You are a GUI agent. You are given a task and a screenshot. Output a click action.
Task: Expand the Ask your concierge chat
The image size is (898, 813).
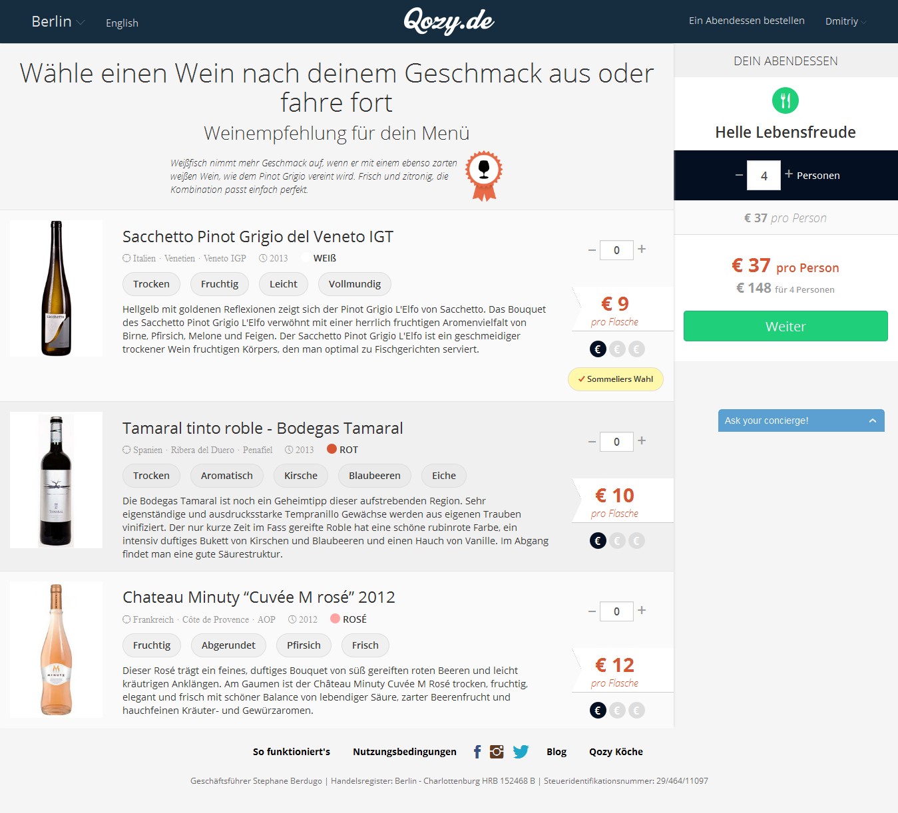[801, 420]
